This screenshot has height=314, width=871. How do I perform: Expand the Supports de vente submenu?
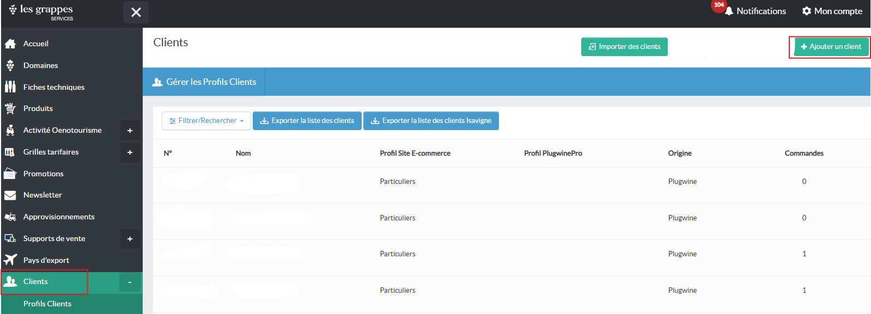[130, 239]
